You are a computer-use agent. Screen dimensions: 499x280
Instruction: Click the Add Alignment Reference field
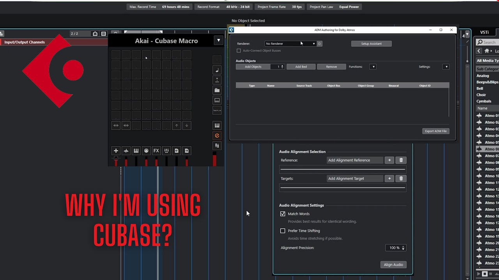point(355,160)
